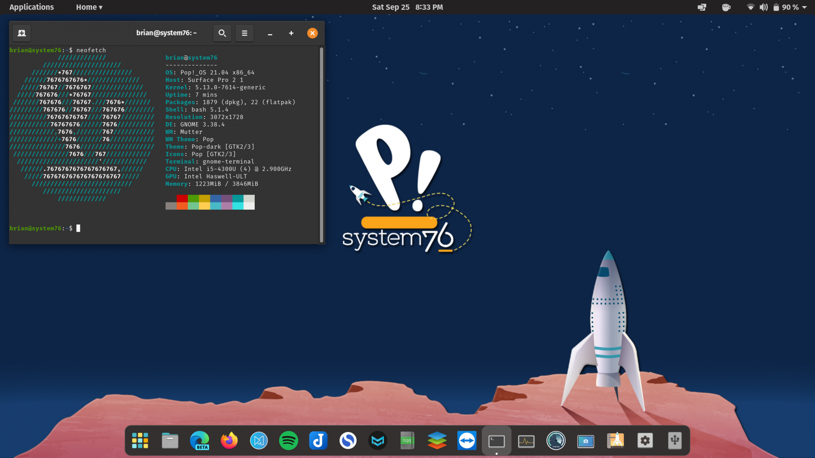Open the Joplin notes app in the dock

point(318,440)
